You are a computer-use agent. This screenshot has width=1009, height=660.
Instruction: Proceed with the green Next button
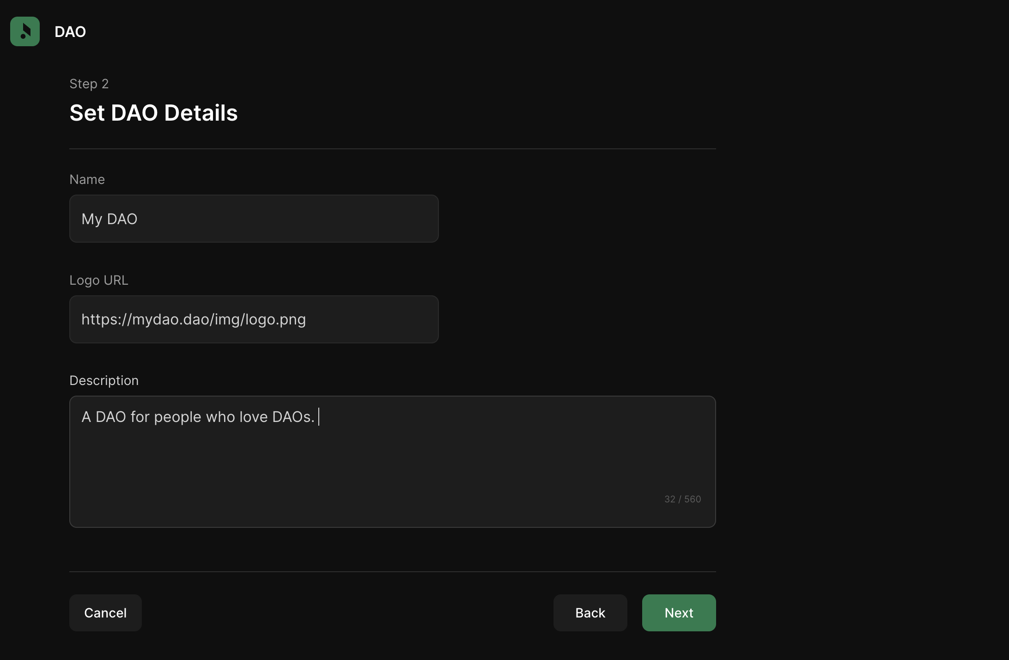point(679,613)
